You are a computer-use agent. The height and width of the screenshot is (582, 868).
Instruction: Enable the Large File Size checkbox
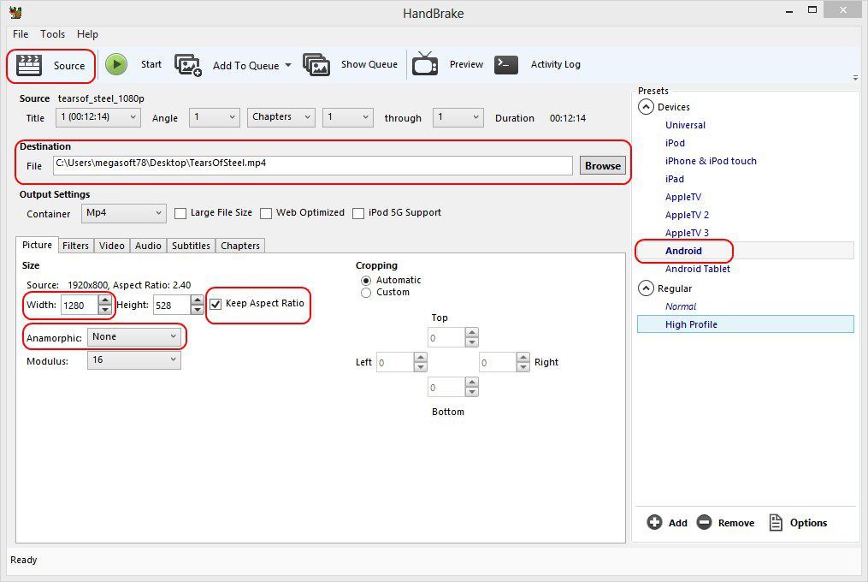pyautogui.click(x=180, y=213)
